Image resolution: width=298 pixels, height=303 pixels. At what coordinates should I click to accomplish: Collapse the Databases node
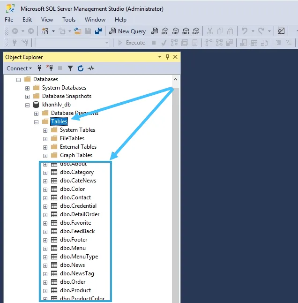(18, 80)
